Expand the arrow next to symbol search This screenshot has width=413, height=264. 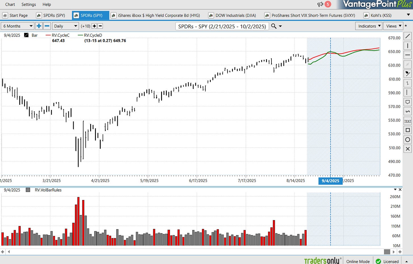coord(280,26)
